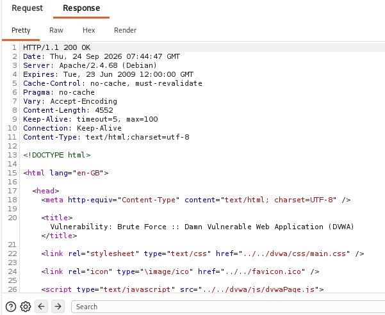Viewport: 385px width, 315px height.
Task: Click the closing title tag
Action: (59, 236)
